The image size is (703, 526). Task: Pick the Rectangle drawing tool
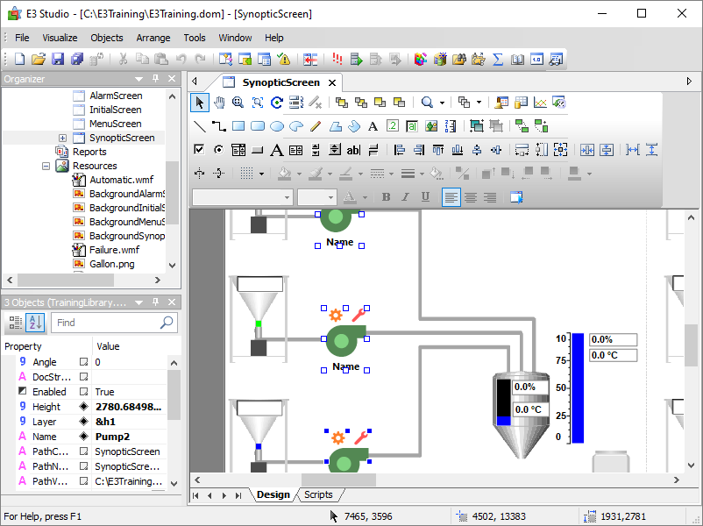(238, 126)
